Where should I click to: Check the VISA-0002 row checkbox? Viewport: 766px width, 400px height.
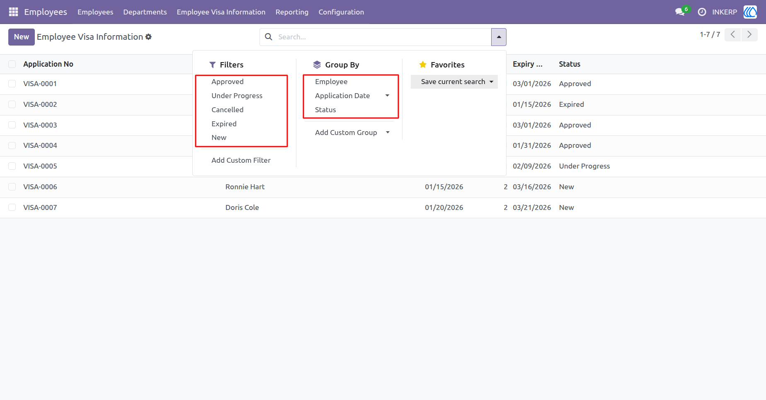12,104
